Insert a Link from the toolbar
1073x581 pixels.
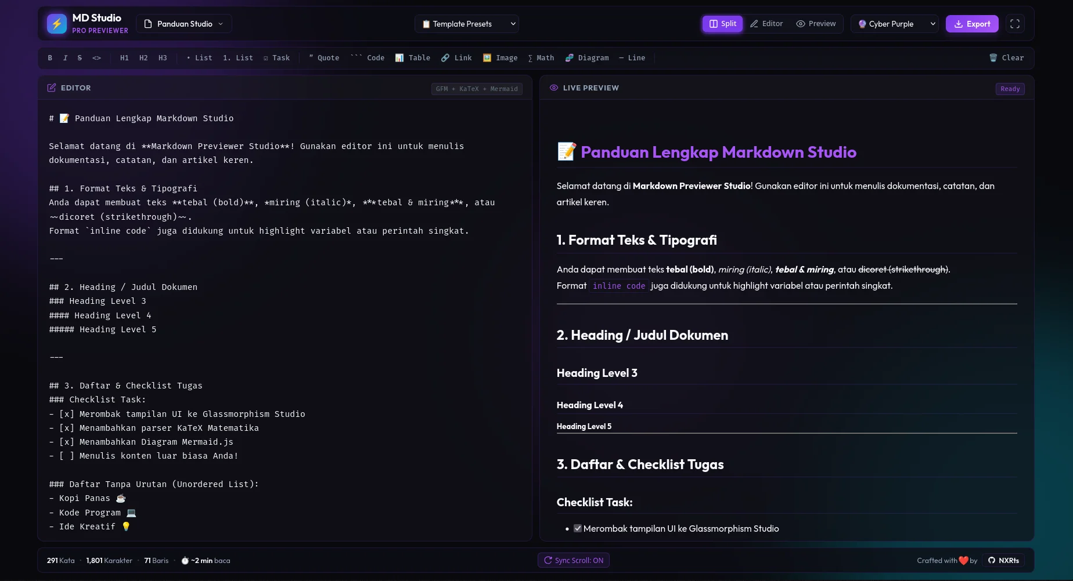[456, 58]
